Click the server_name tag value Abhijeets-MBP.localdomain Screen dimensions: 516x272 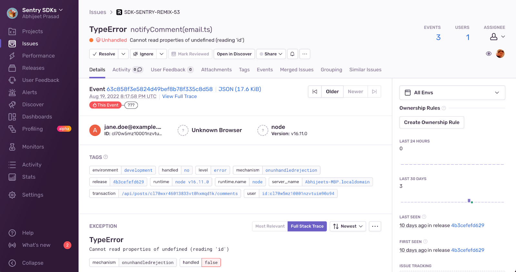click(337, 182)
